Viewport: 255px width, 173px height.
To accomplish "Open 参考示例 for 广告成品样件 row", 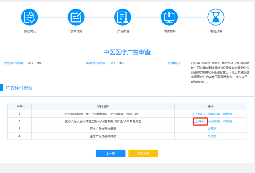I will coord(214,114).
